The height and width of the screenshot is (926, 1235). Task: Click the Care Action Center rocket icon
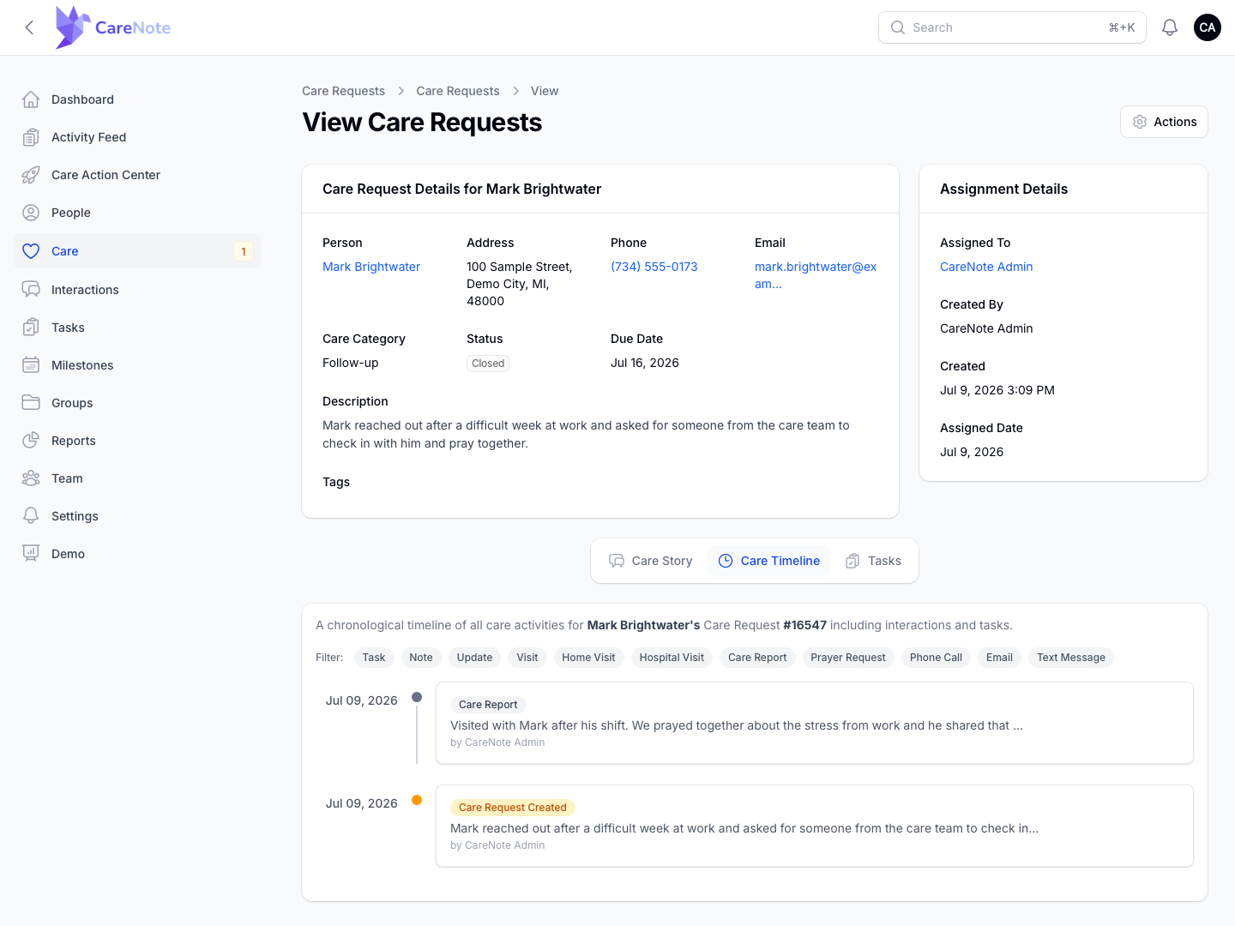31,175
